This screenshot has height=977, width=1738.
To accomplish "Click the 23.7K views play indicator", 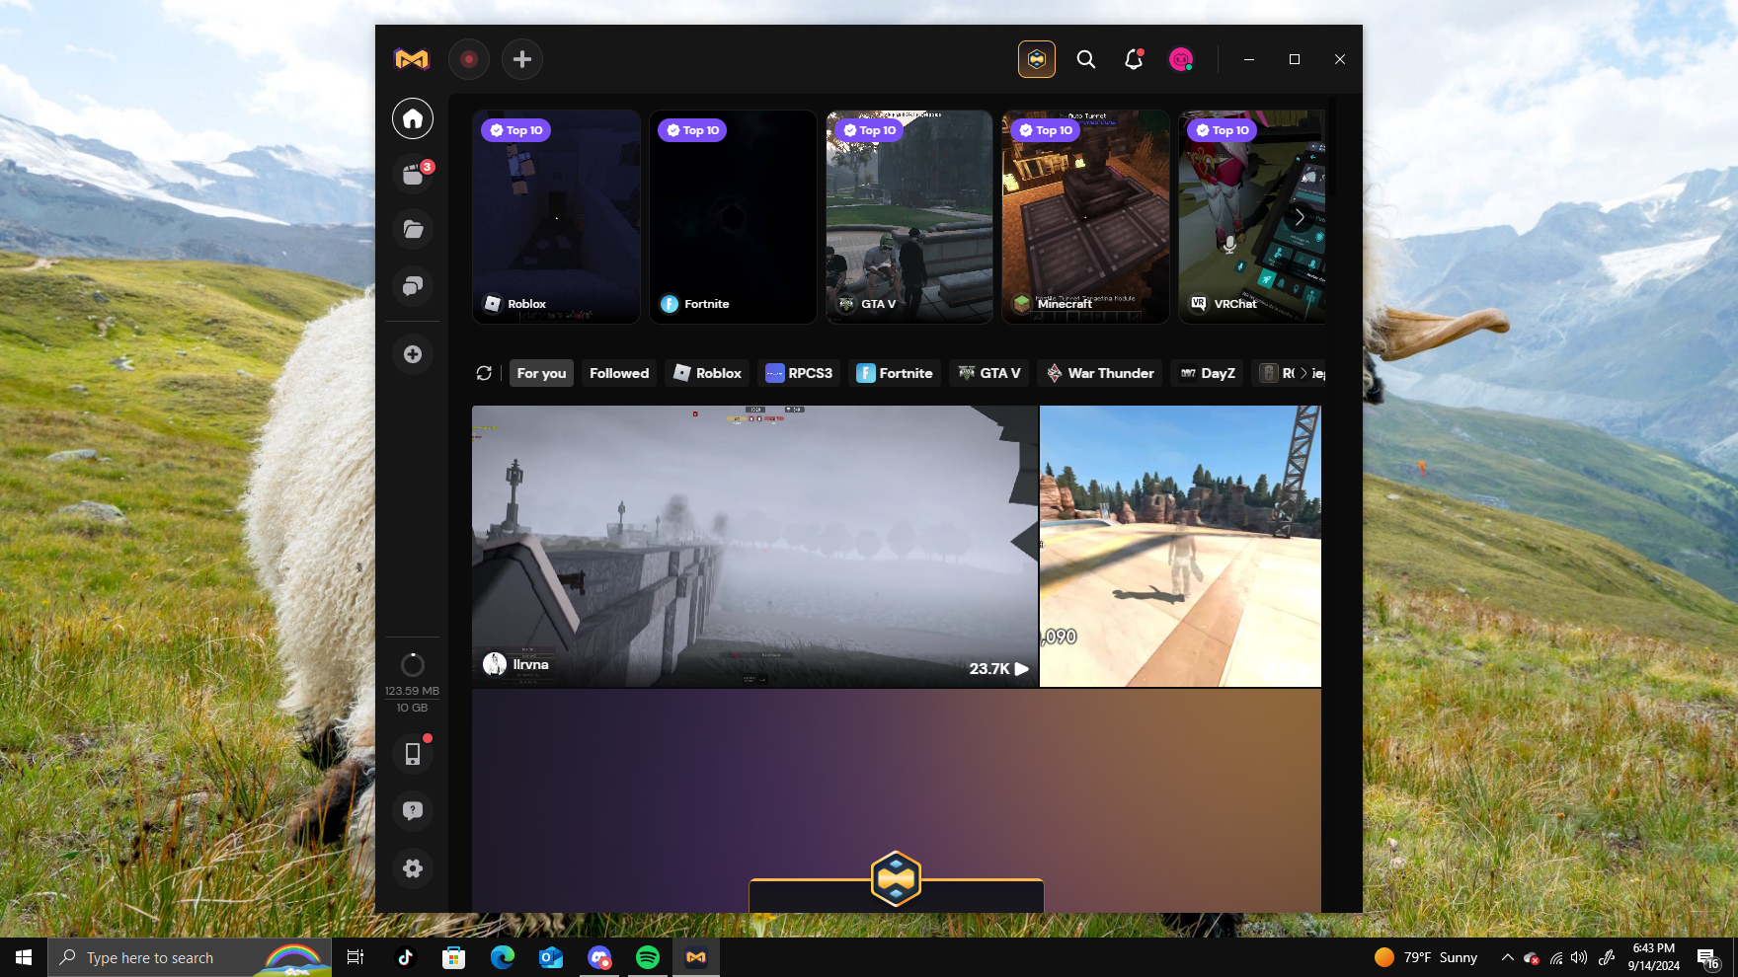I will tap(998, 668).
